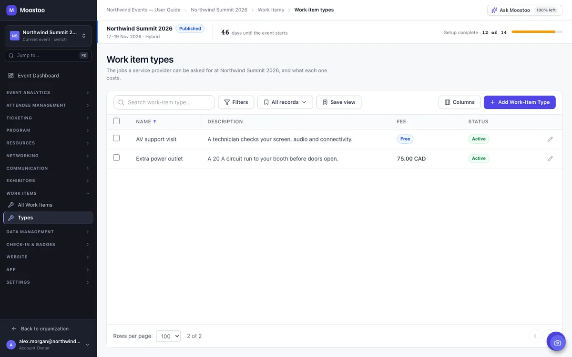Image resolution: width=572 pixels, height=357 pixels.
Task: Expand the Communication section
Action: tap(48, 169)
